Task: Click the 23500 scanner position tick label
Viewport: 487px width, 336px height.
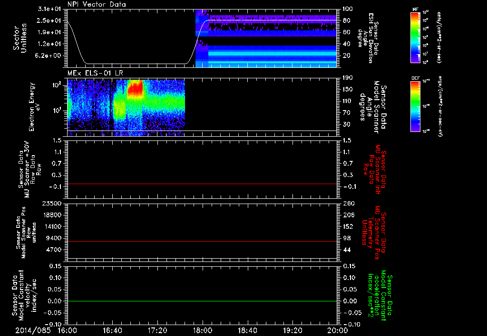Action: (52, 204)
